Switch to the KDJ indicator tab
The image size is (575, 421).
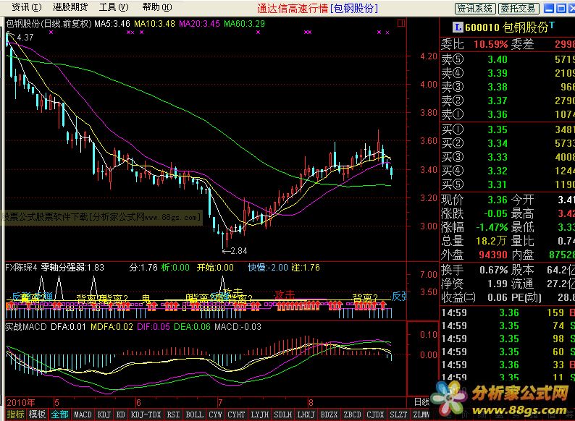coord(104,414)
